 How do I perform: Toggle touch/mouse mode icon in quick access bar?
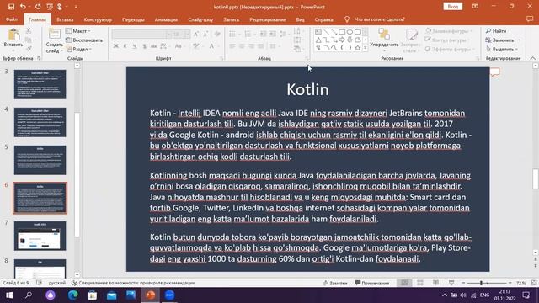60,7
